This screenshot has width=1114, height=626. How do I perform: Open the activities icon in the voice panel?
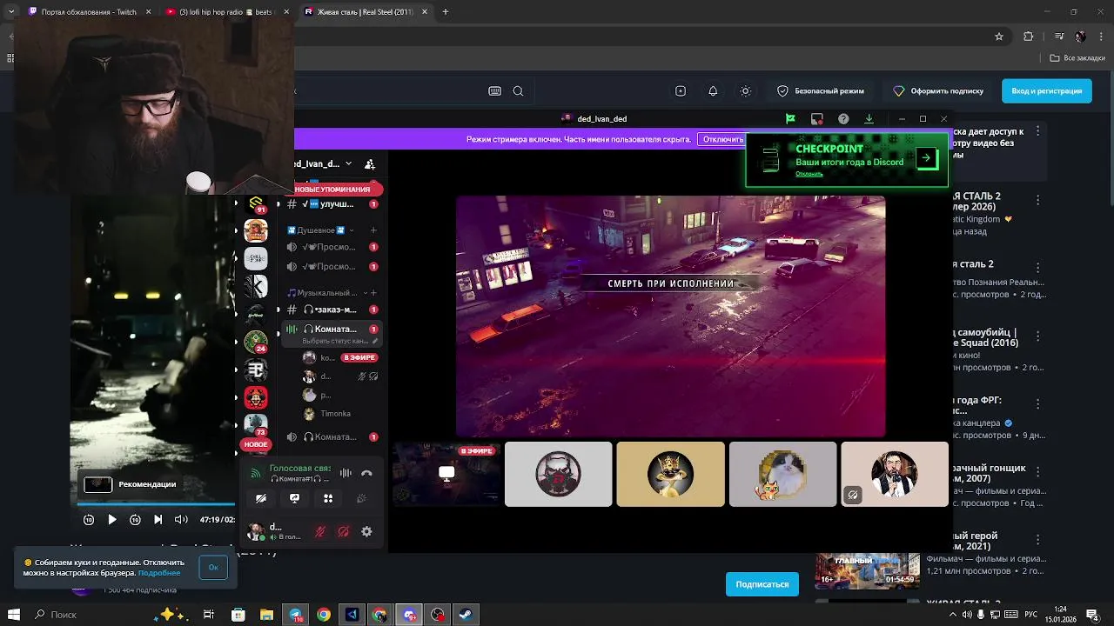[x=328, y=498]
